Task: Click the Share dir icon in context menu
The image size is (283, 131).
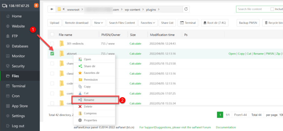Action: click(80, 66)
